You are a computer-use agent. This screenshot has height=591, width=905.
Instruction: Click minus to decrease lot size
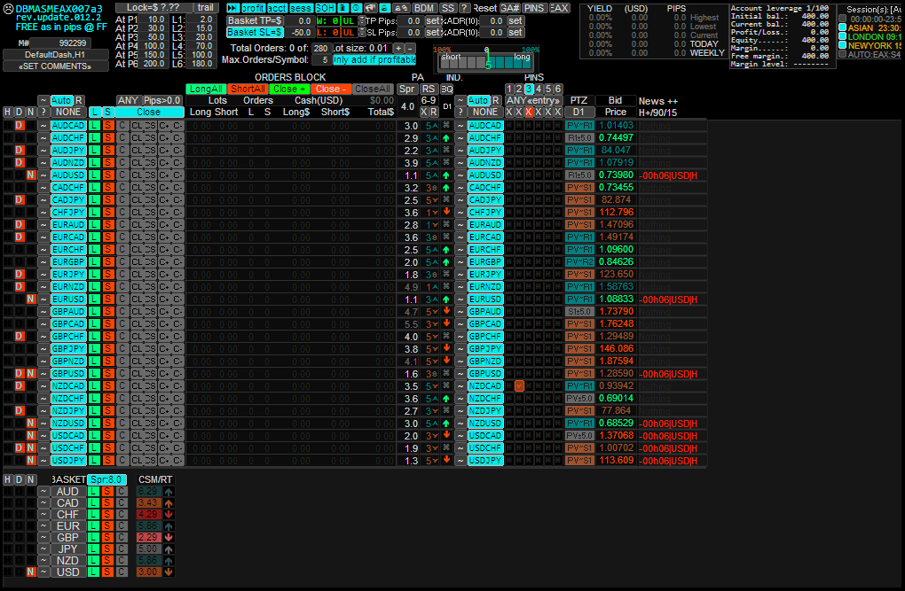pos(410,49)
